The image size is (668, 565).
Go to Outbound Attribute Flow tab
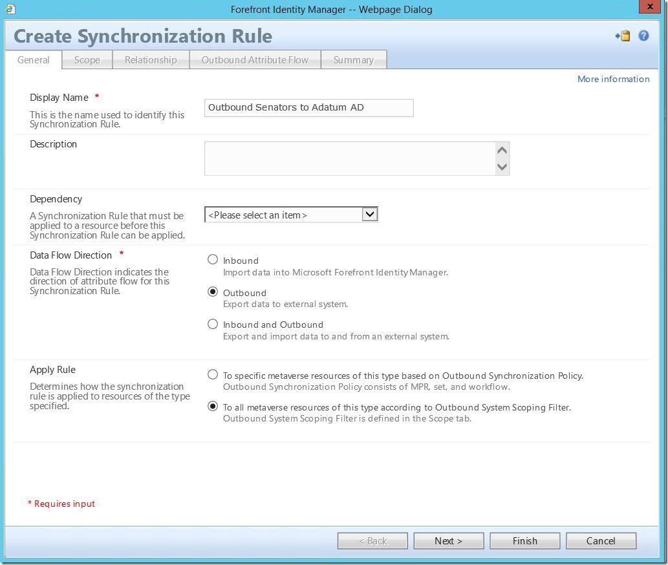pyautogui.click(x=255, y=60)
